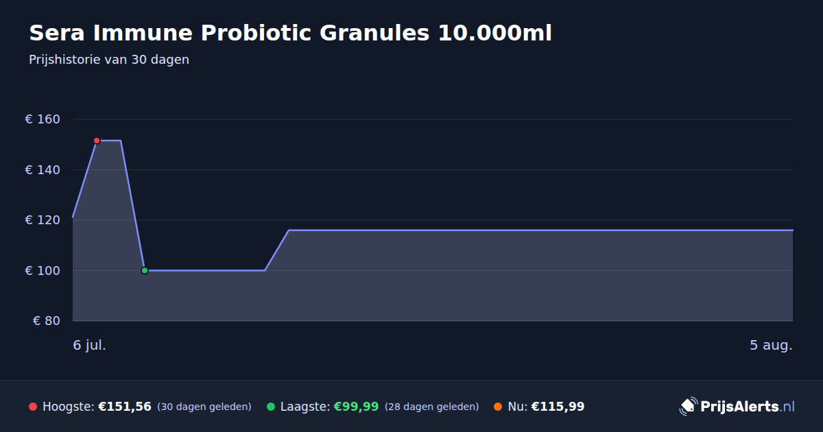Click the Prijshistorie van 30 dagen subtitle
The height and width of the screenshot is (432, 823).
coord(109,60)
